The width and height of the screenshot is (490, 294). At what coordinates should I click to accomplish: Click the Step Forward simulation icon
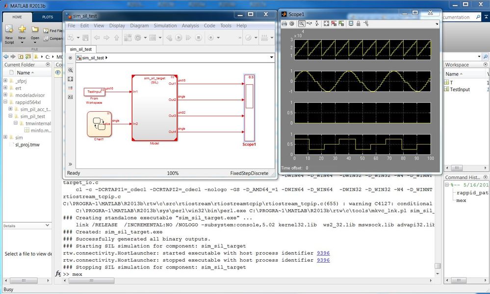coord(188,38)
